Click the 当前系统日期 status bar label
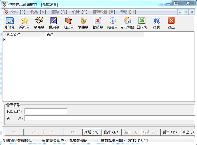This screenshot has width=197, height=145. click(x=113, y=141)
